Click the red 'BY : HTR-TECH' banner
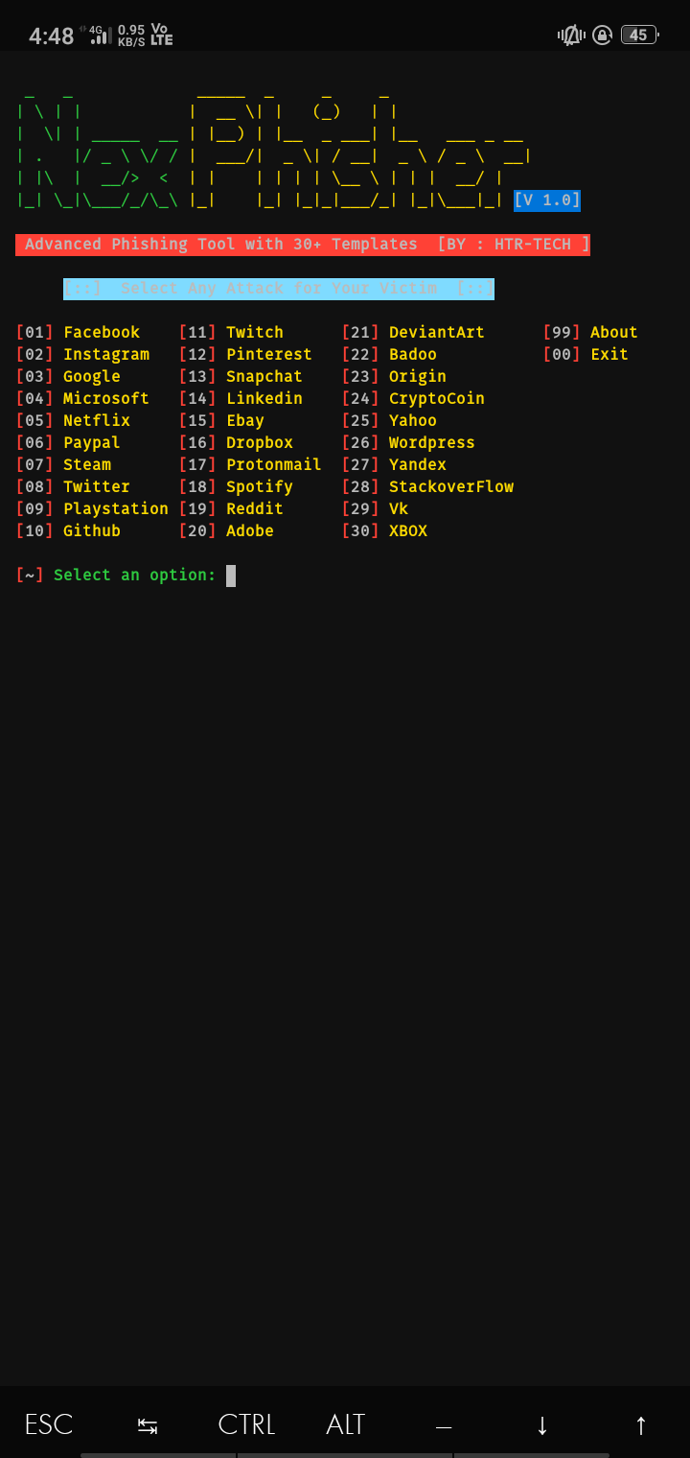This screenshot has width=690, height=1458. pos(303,245)
